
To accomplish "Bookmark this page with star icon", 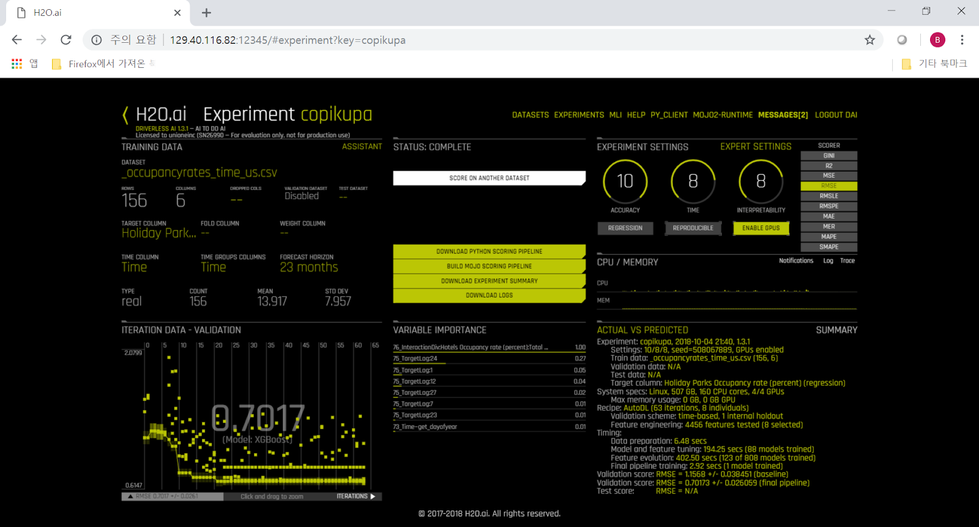I will pyautogui.click(x=869, y=40).
